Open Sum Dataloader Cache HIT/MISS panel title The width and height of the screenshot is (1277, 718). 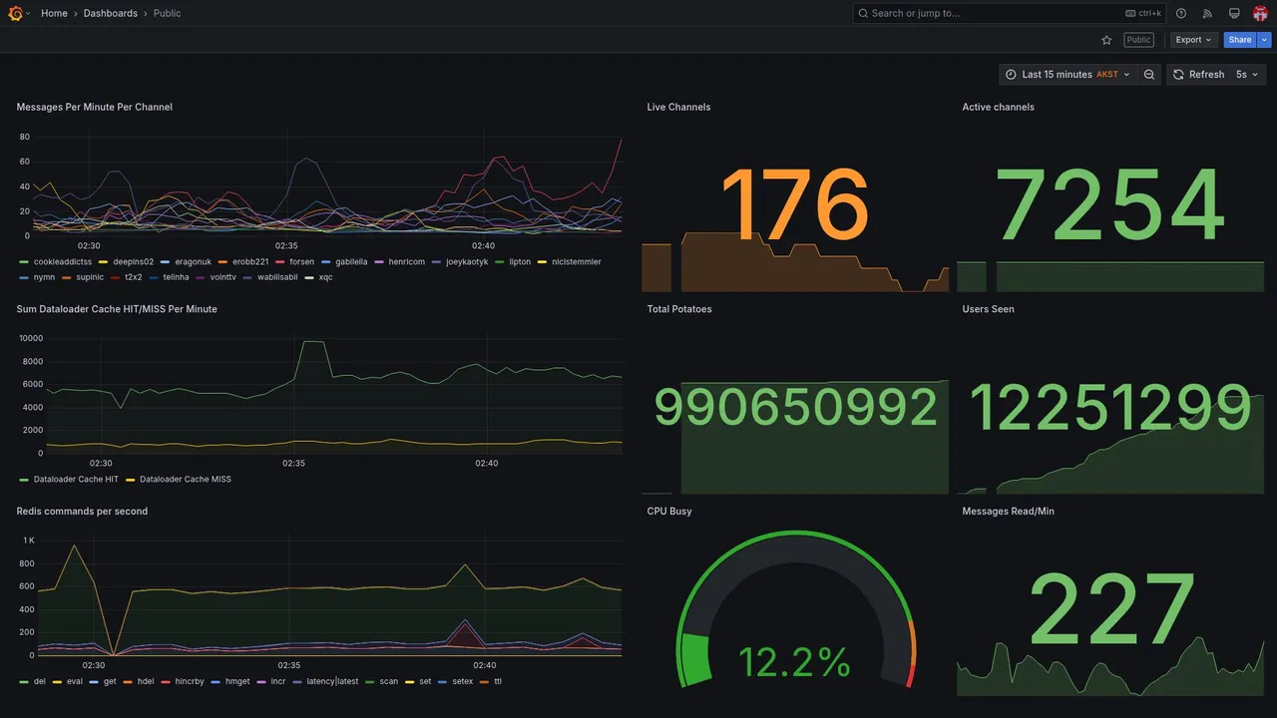(117, 309)
